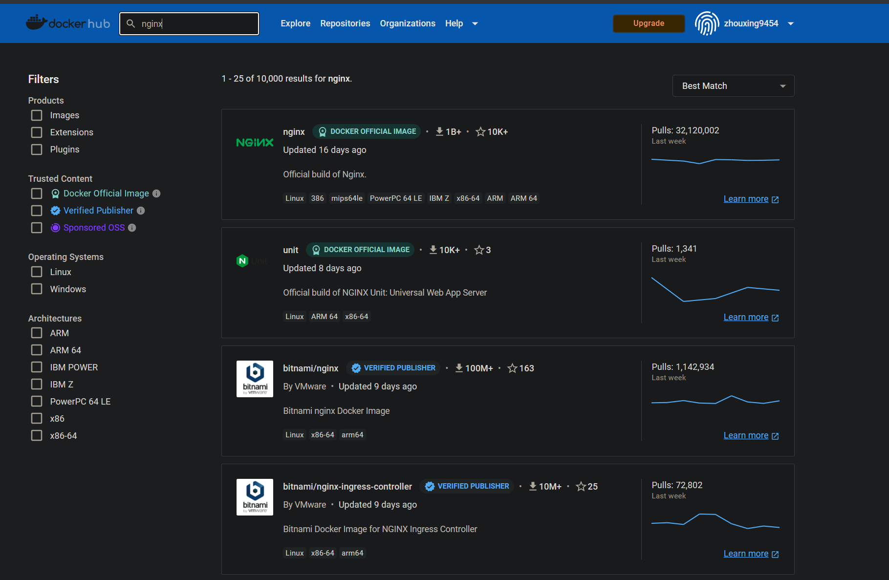This screenshot has width=889, height=580.
Task: Check the Linux operating system filter
Action: (37, 272)
